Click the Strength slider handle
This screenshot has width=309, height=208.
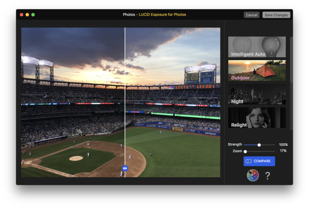pos(259,144)
